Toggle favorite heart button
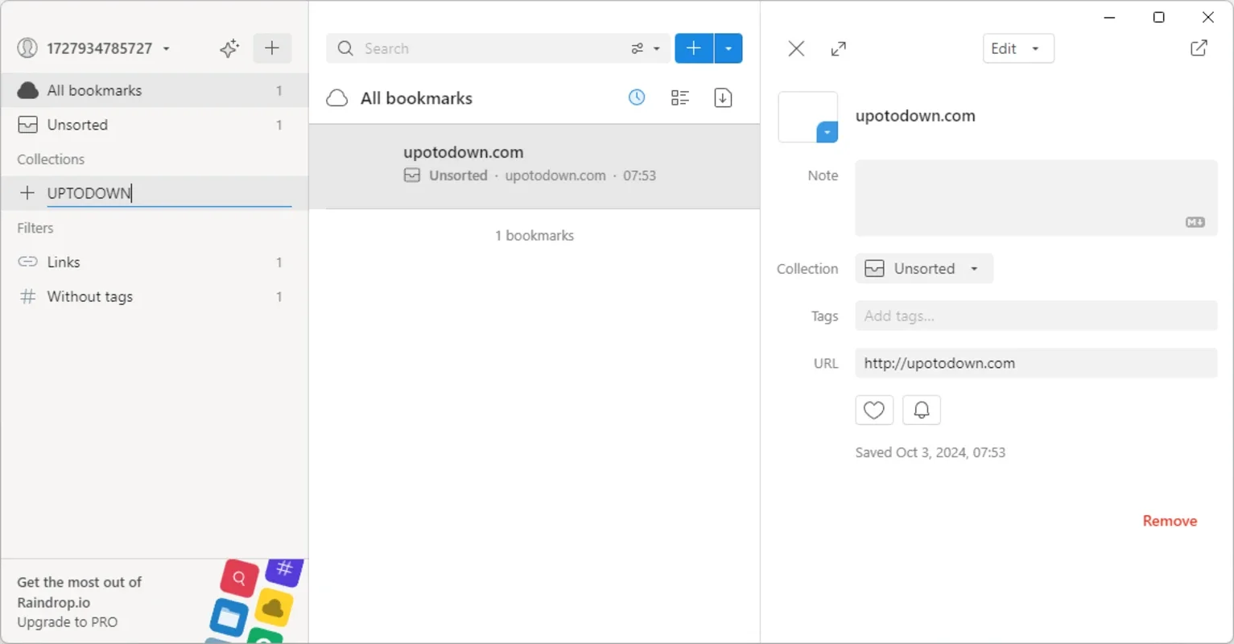The width and height of the screenshot is (1234, 644). pos(874,411)
